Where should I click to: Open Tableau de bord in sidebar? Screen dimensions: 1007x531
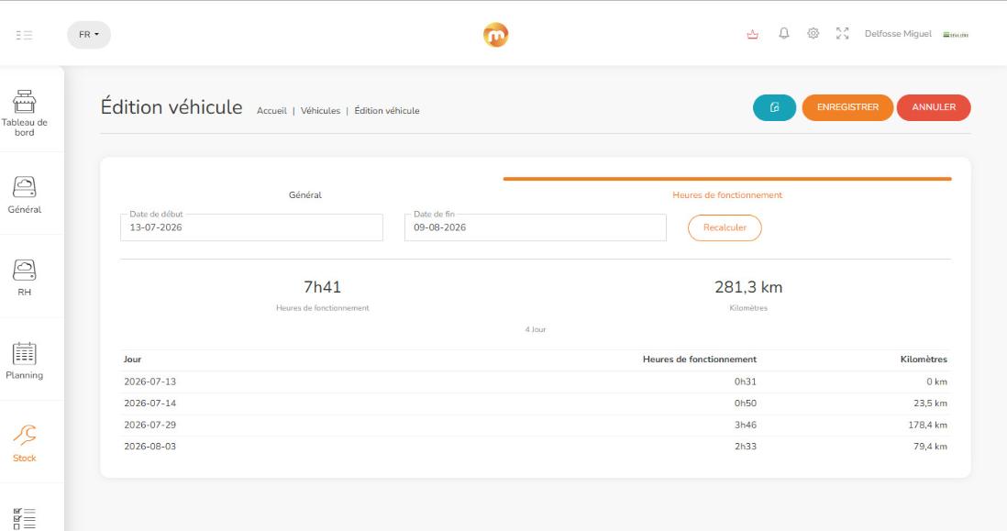tap(25, 113)
